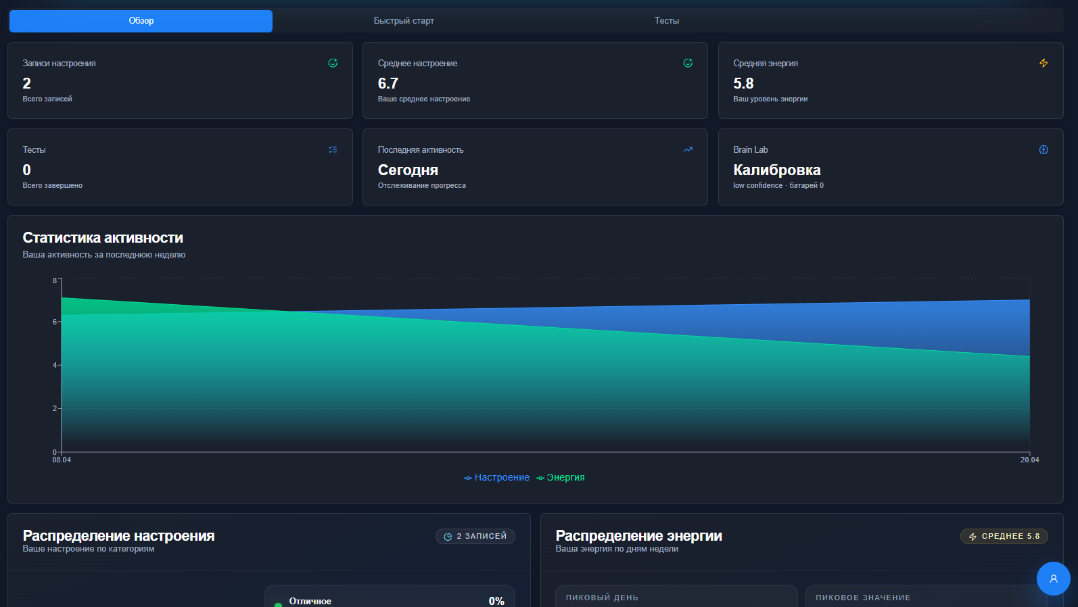The width and height of the screenshot is (1078, 607).
Task: Click the Отличное mood category row
Action: 390,600
